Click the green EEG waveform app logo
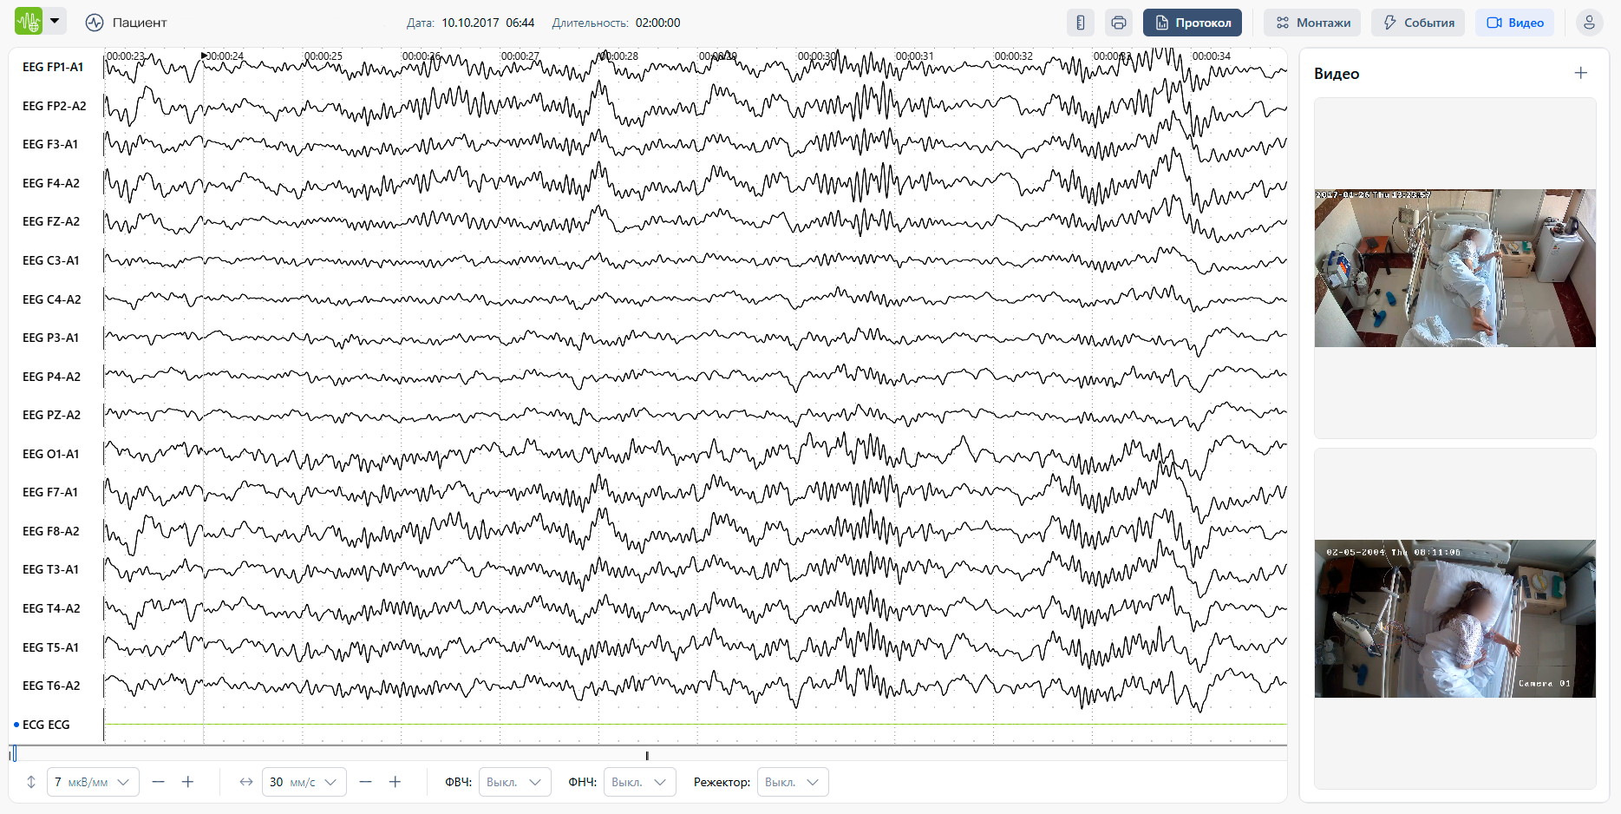Image resolution: width=1621 pixels, height=814 pixels. click(29, 22)
